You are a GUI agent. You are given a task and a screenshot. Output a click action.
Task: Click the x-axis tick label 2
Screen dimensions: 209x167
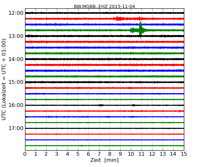(46, 154)
